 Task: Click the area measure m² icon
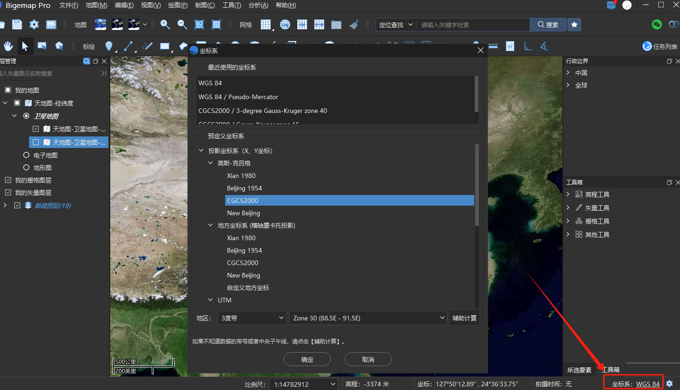click(x=510, y=46)
